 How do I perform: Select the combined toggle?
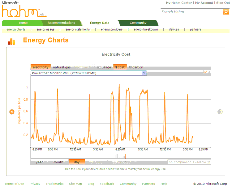[82, 67]
